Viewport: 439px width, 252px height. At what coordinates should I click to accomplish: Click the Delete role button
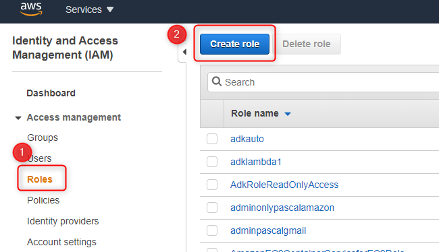tap(307, 44)
